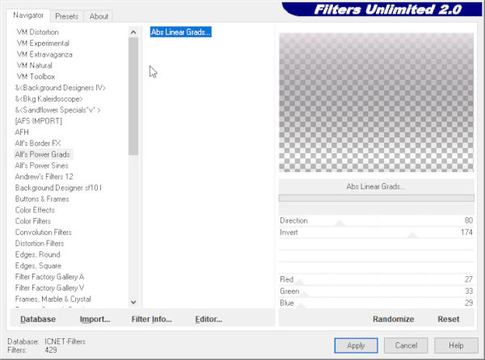Select Background Designer sf10 I category

(x=58, y=188)
